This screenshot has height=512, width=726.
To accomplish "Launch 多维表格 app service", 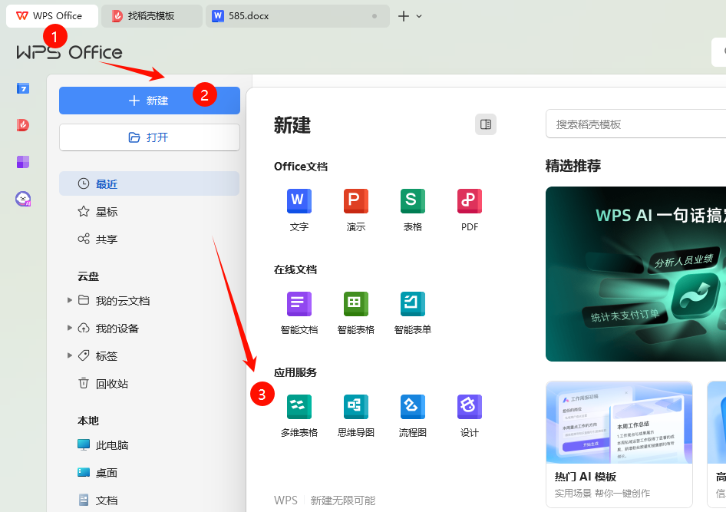I will point(299,416).
